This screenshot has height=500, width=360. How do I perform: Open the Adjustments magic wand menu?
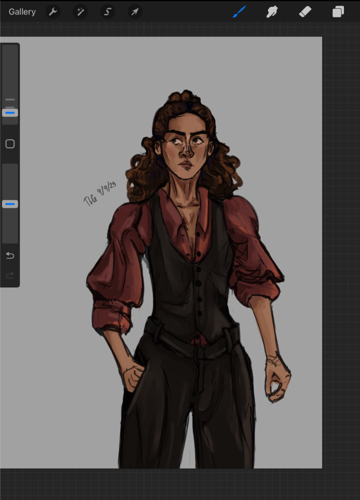pos(80,12)
